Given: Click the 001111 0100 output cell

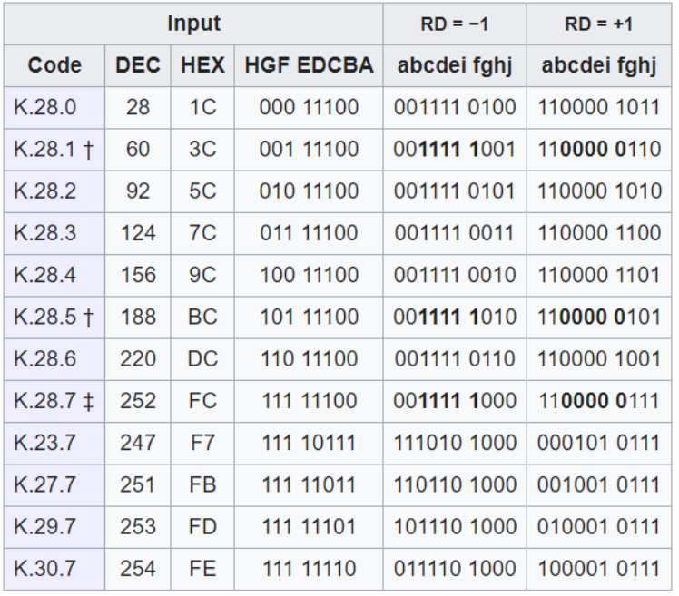Looking at the screenshot, I should [455, 108].
